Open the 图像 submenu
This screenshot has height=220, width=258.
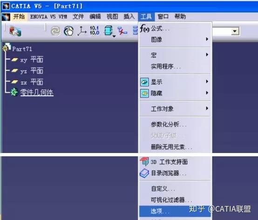click(x=175, y=40)
